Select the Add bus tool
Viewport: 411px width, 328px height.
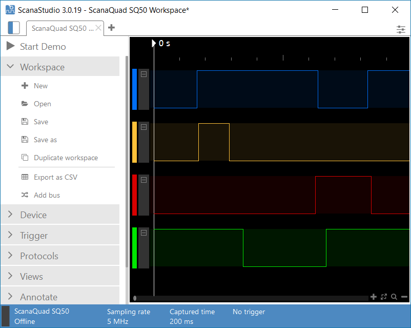pyautogui.click(x=45, y=195)
